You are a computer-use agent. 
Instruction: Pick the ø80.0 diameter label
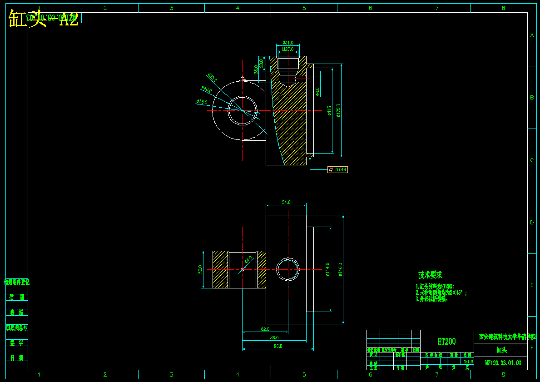point(212,78)
